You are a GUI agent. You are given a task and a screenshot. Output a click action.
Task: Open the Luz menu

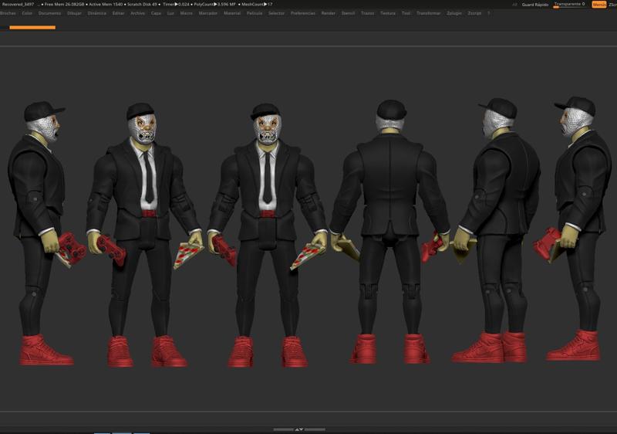(170, 13)
